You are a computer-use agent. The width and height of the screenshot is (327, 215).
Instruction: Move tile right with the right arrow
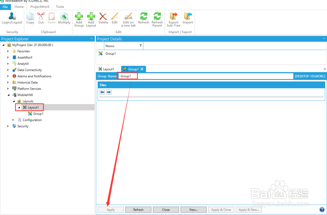click(x=109, y=92)
